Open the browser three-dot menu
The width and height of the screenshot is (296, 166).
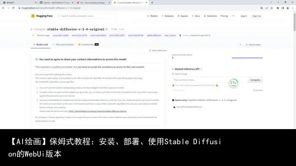293,8
